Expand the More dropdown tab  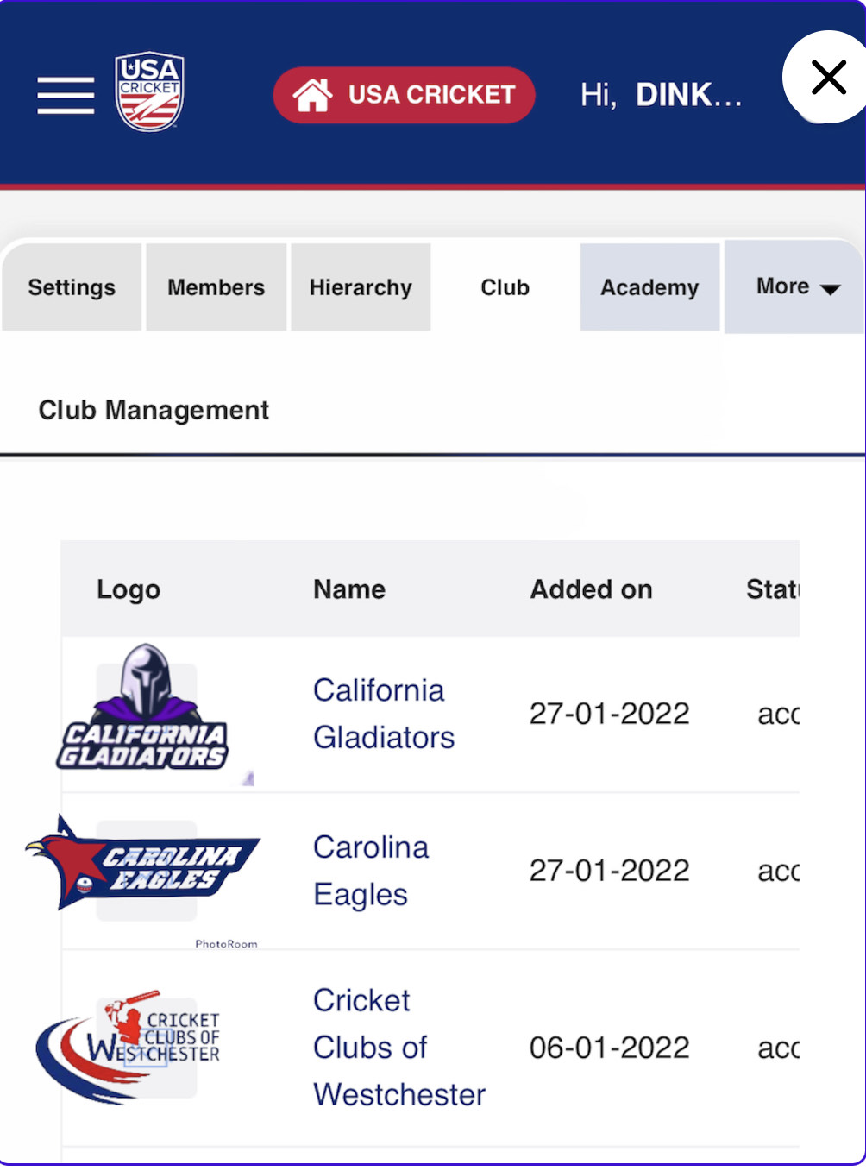tap(794, 287)
